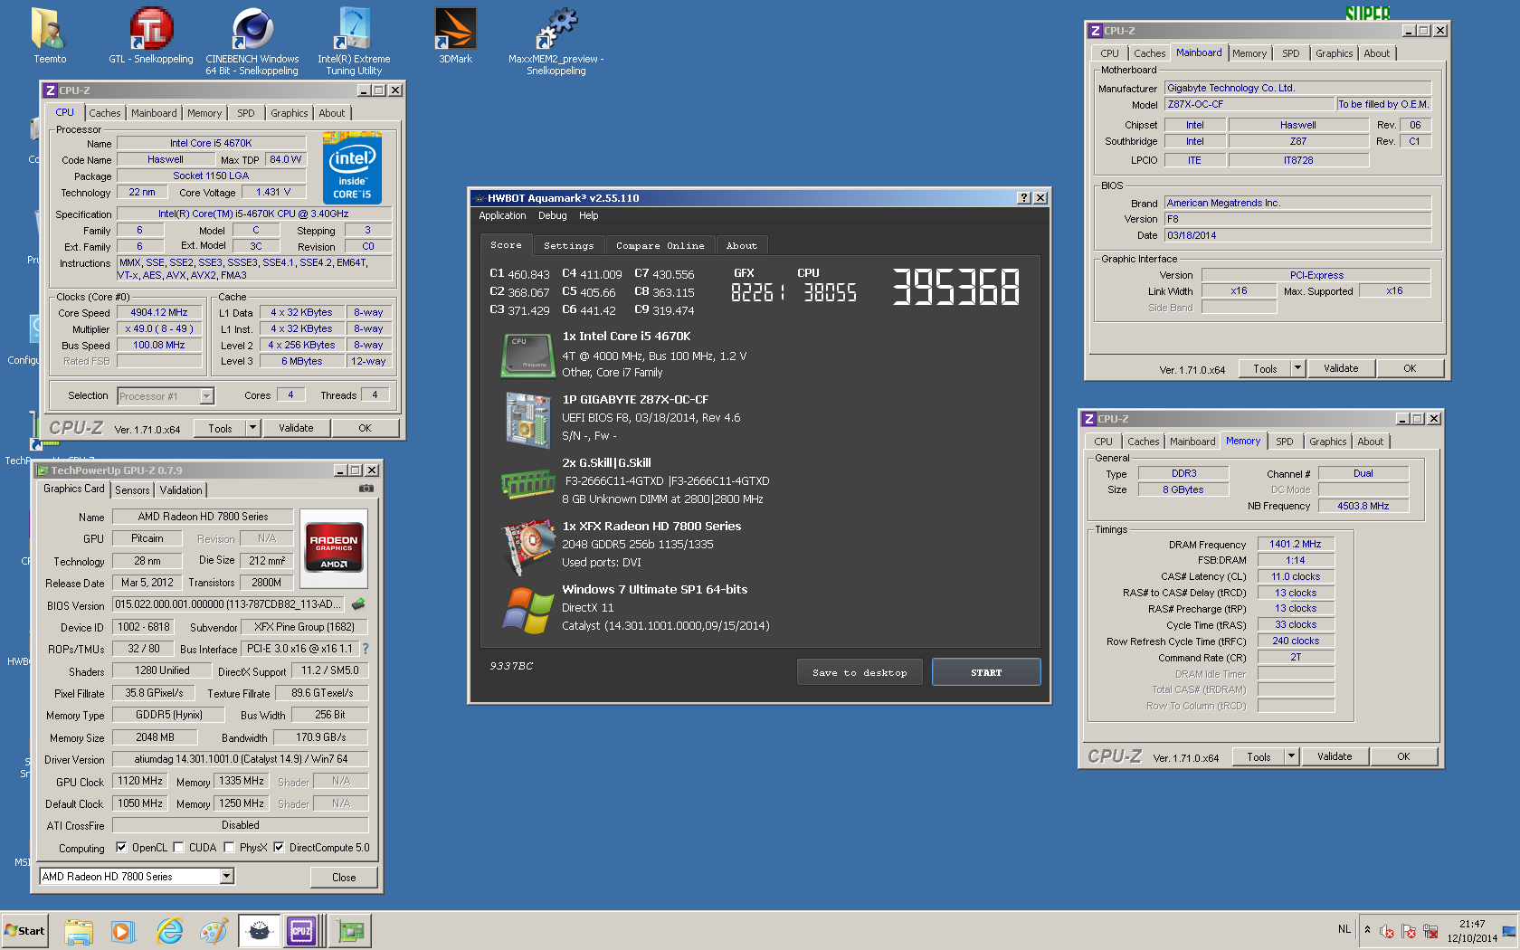The image size is (1520, 950).
Task: Select Aquamark taskbar button
Action: (259, 931)
